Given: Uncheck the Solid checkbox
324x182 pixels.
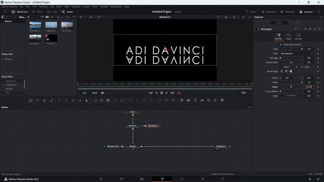Looking at the screenshot, I should (x=302, y=67).
